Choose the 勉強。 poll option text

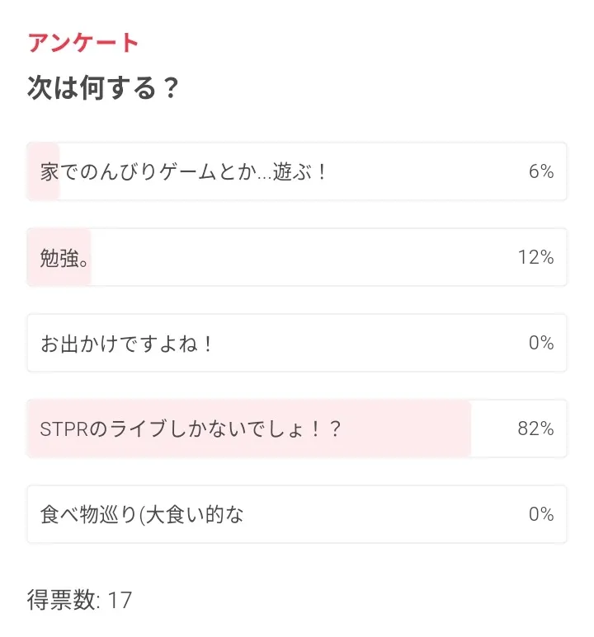(x=64, y=258)
